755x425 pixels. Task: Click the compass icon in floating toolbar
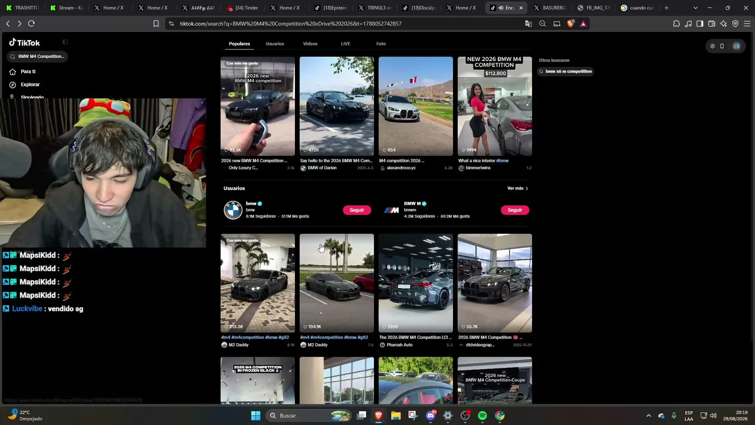713,46
